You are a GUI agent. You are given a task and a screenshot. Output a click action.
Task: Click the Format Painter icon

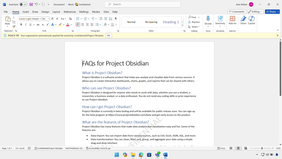14,26
